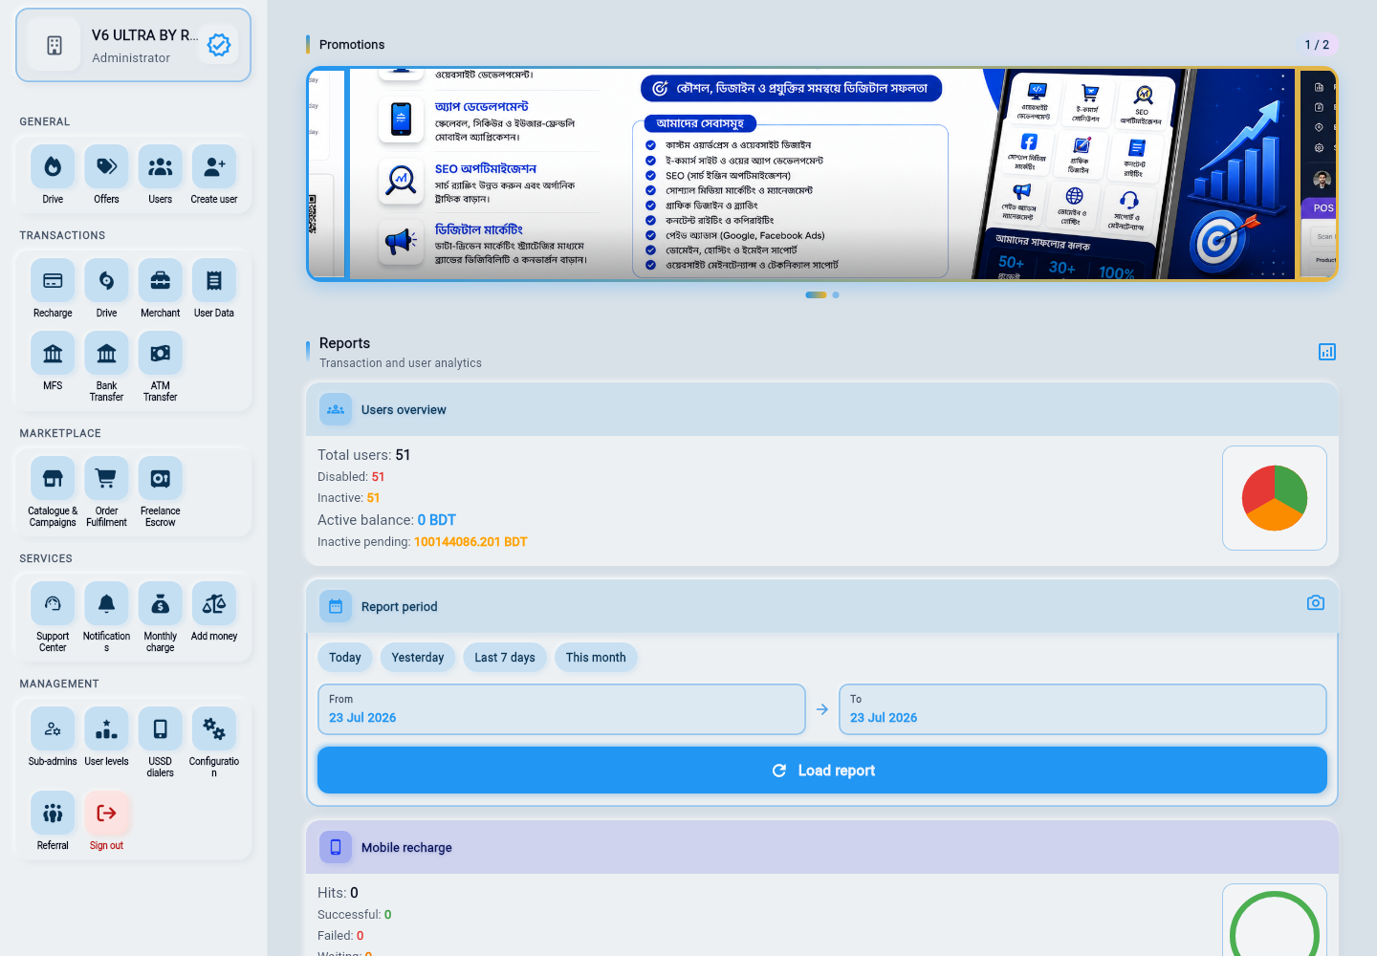
Task: Select the This month chip
Action: click(596, 658)
